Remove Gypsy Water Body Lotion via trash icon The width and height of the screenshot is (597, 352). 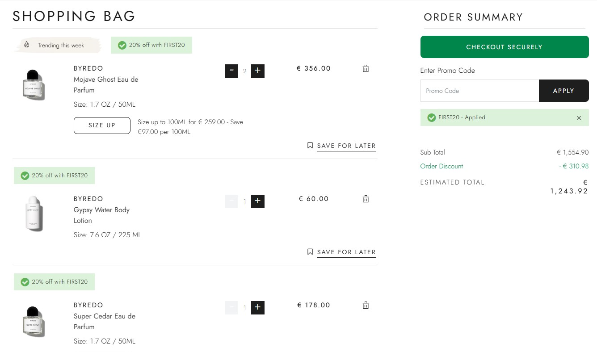tap(366, 199)
